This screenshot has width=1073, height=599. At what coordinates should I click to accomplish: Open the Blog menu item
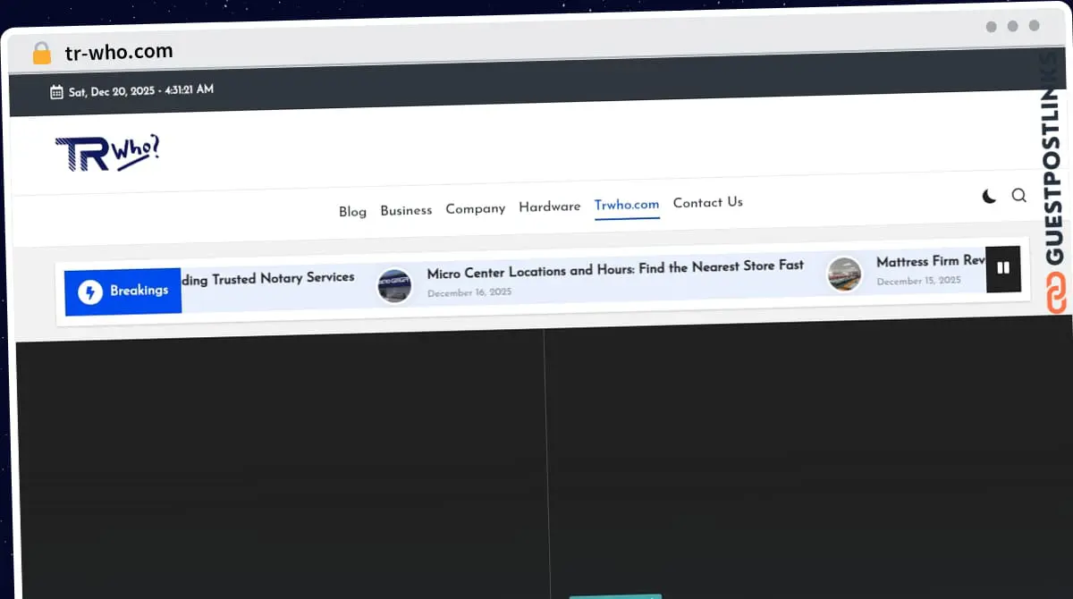tap(352, 212)
